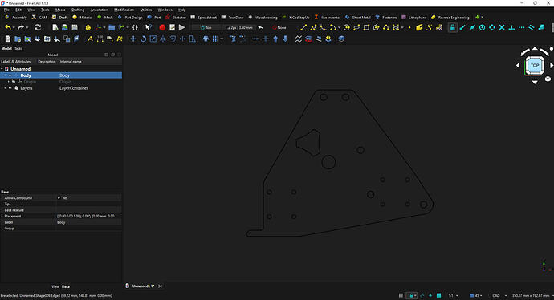Refresh the document with recompute icon
Screen dimensions: 554x300
(38, 27)
